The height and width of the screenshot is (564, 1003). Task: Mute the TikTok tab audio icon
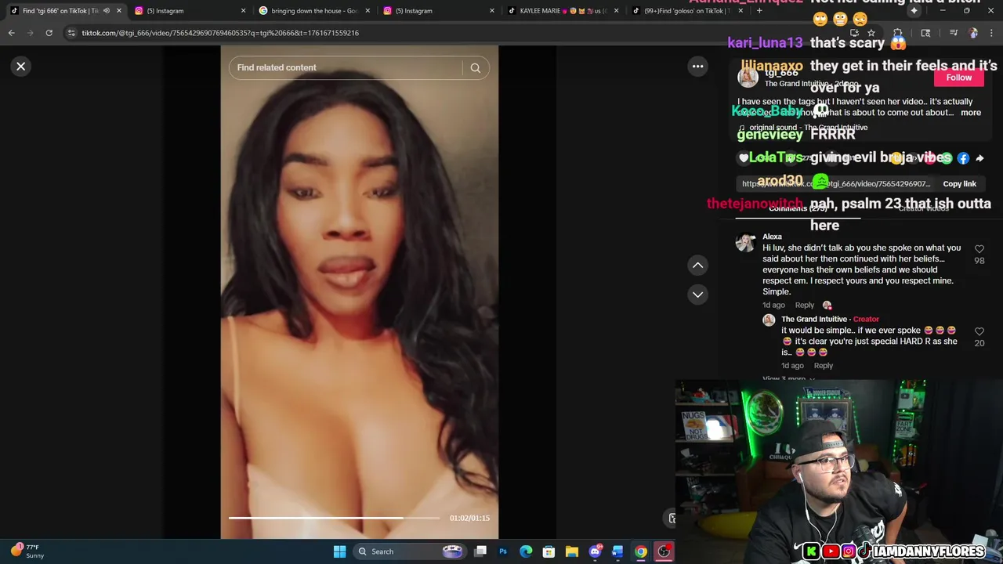(107, 11)
